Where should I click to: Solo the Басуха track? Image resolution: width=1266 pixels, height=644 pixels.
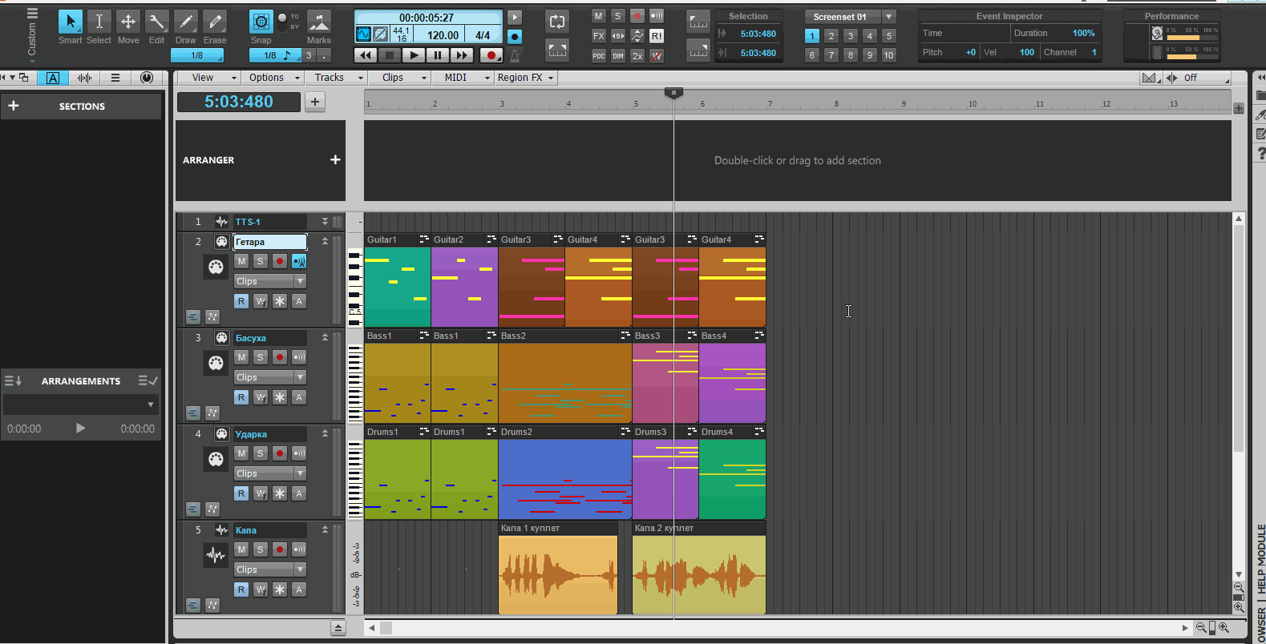(261, 357)
